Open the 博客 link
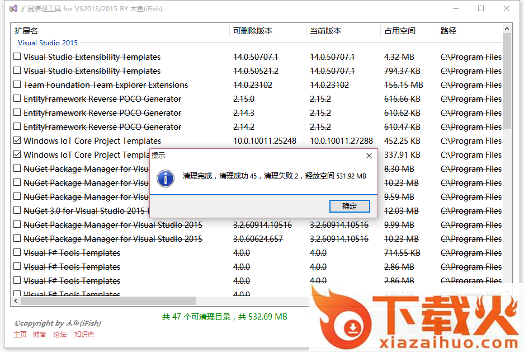Viewport: 524px width, 352px height. point(40,334)
